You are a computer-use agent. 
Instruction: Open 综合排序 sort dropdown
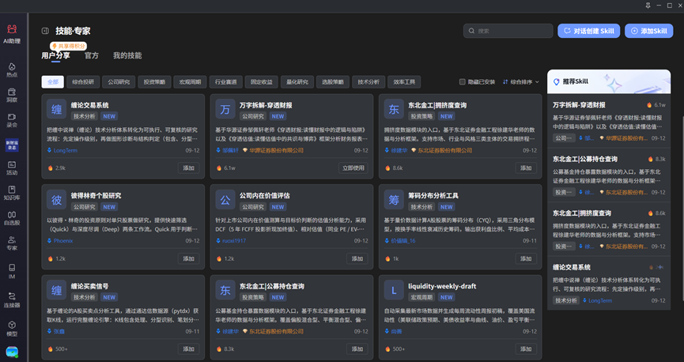(521, 82)
